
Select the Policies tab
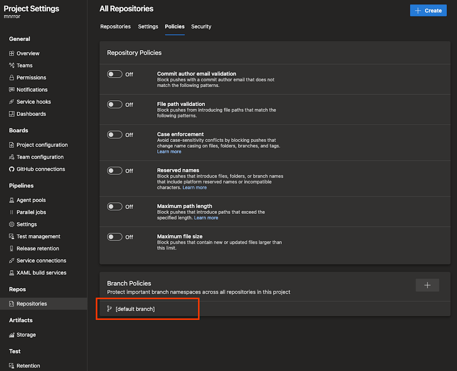coord(175,27)
